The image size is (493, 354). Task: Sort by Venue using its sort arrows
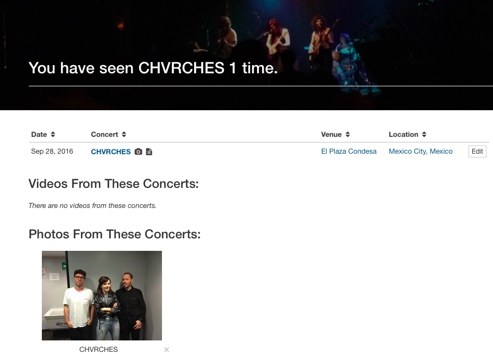coord(347,135)
